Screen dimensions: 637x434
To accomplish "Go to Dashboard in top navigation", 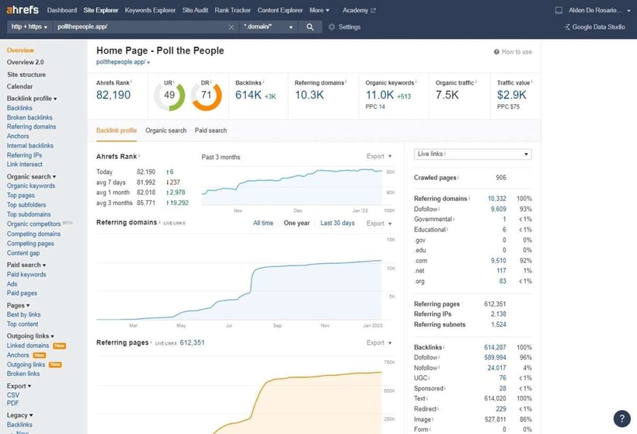I will 61,10.
